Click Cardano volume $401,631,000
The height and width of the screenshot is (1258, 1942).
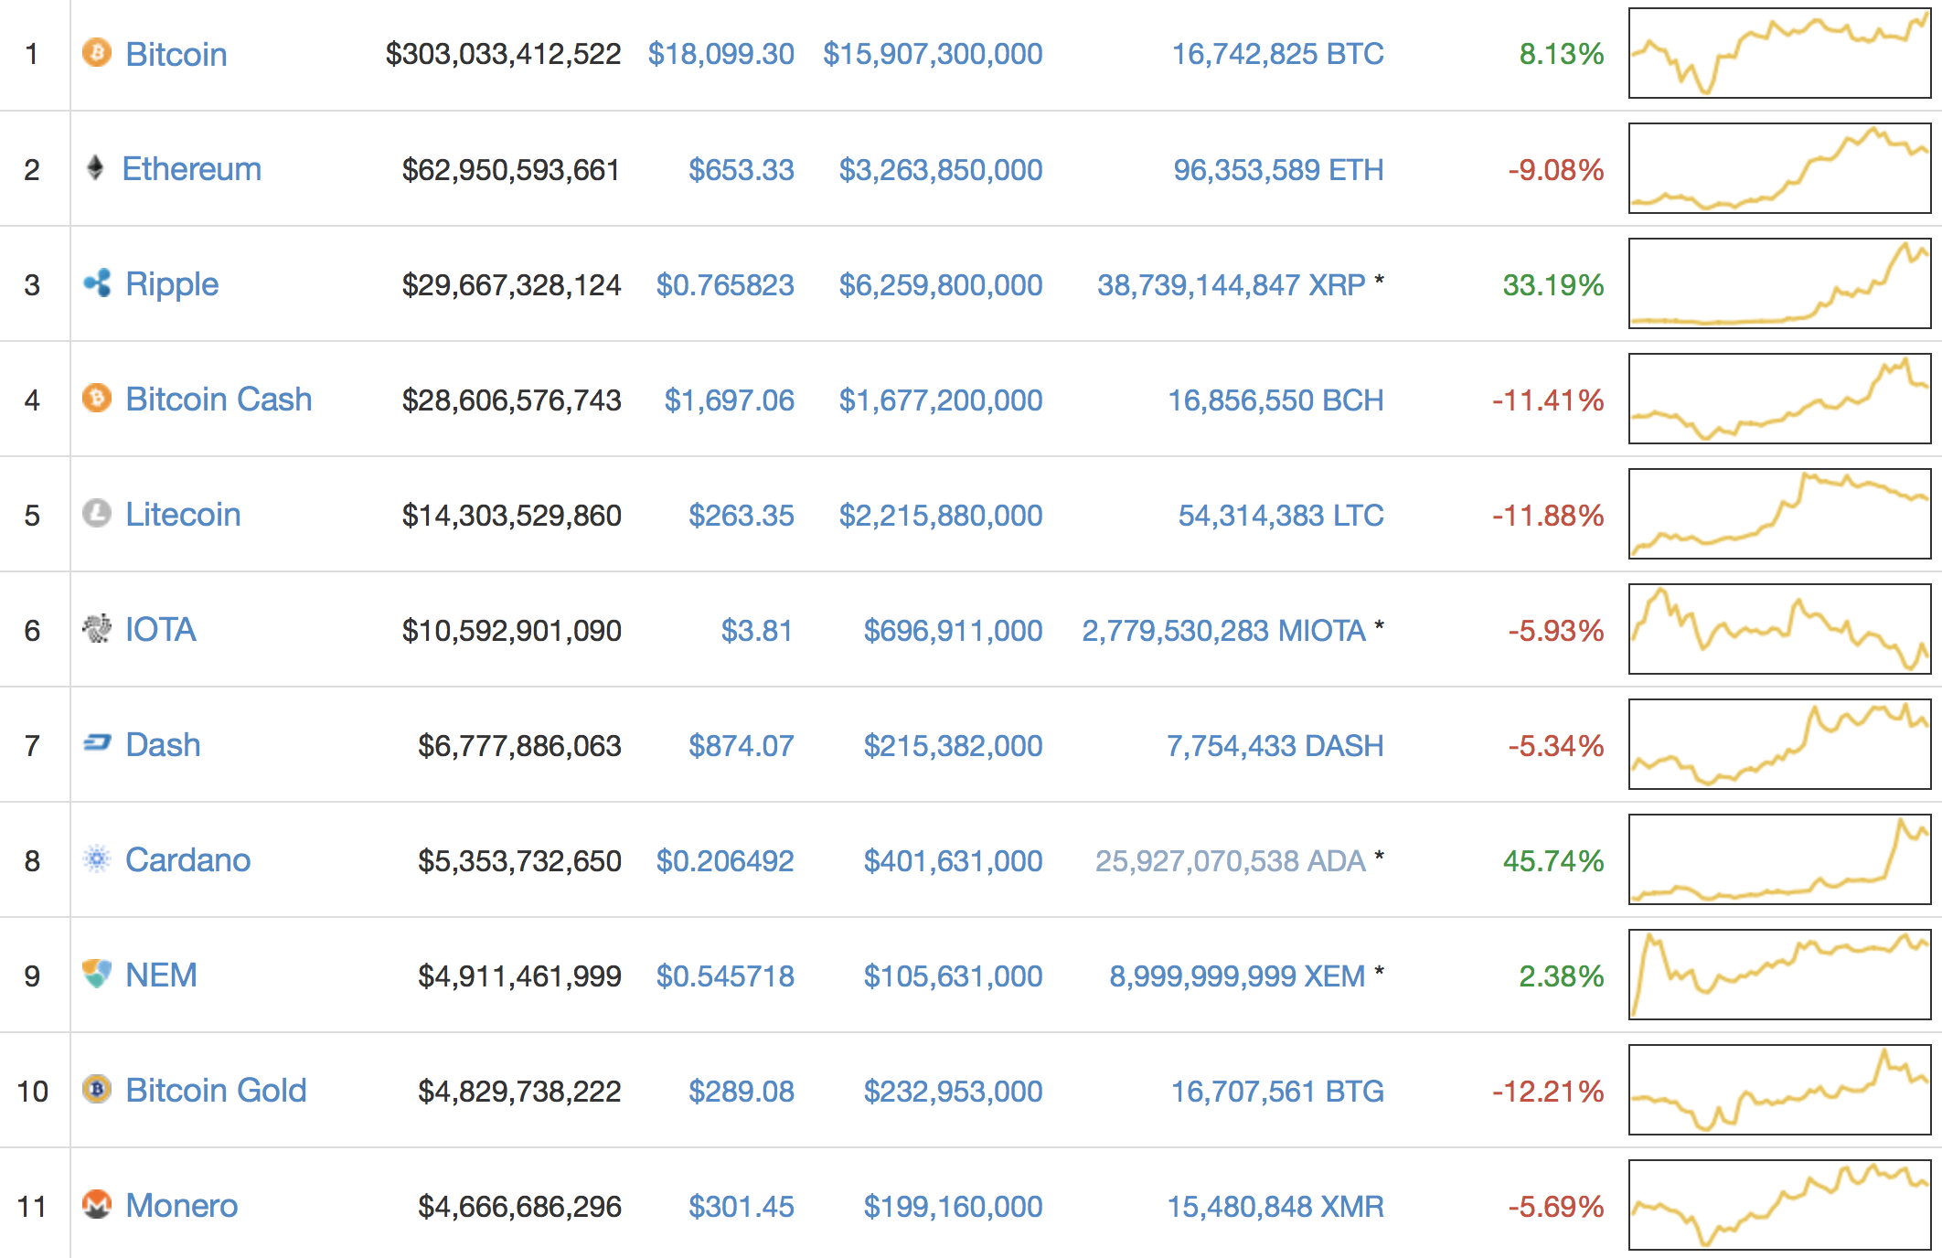(954, 860)
